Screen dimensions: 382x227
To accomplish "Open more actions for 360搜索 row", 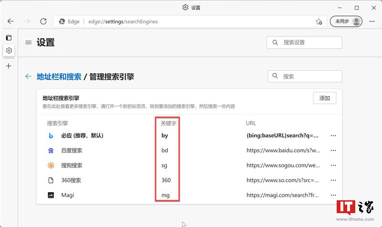I will click(333, 180).
